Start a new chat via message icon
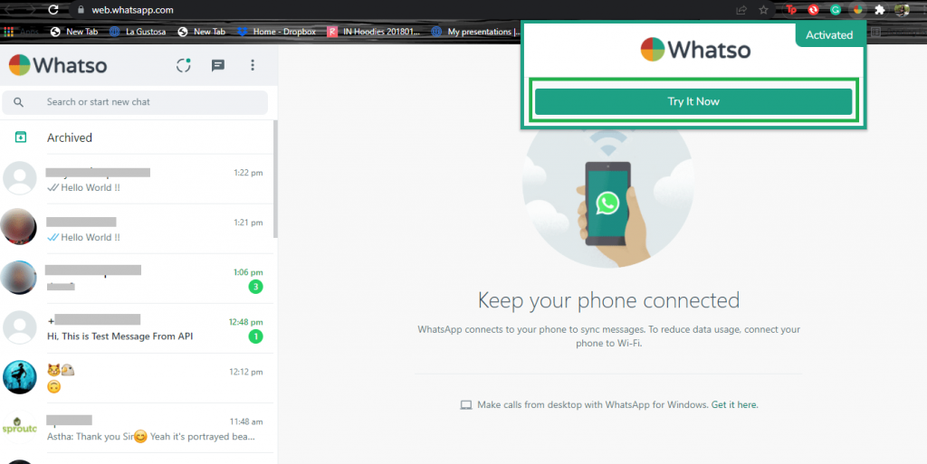 (218, 65)
